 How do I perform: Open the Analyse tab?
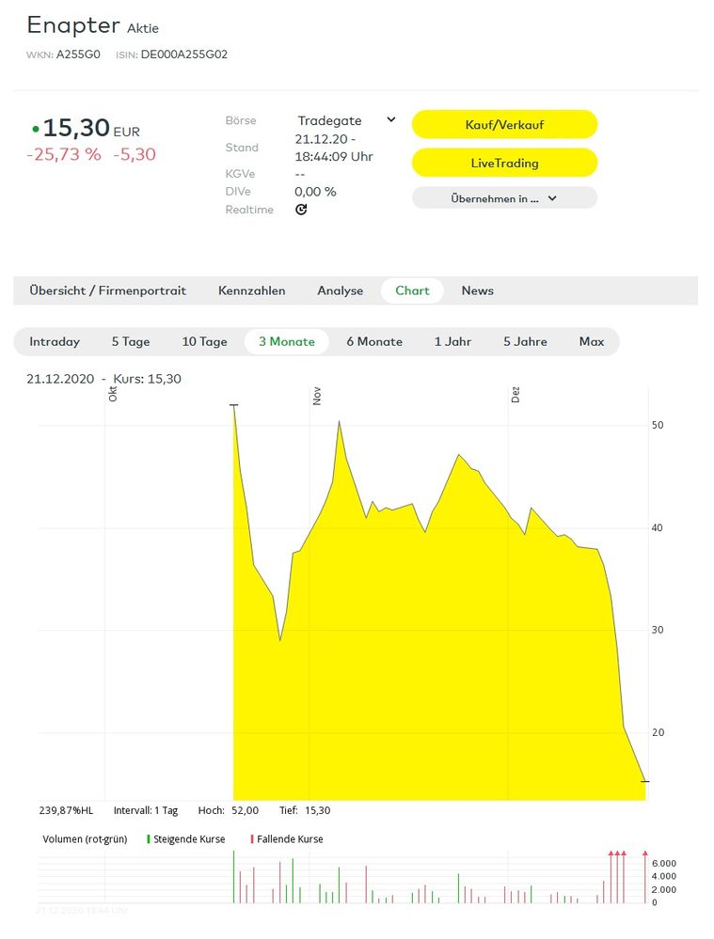point(340,290)
